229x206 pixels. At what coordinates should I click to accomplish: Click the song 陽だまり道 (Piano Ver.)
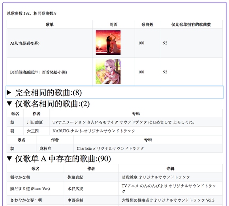pyautogui.click(x=30, y=189)
